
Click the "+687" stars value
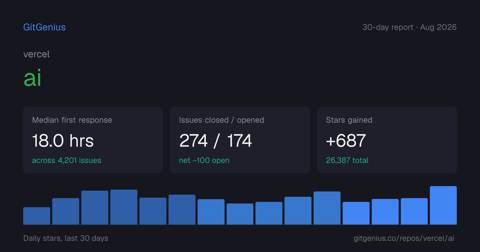346,141
